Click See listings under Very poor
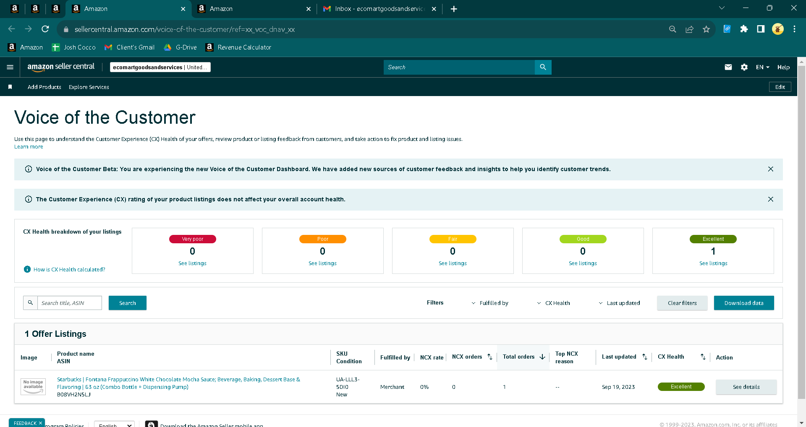806x427 pixels. (x=192, y=263)
